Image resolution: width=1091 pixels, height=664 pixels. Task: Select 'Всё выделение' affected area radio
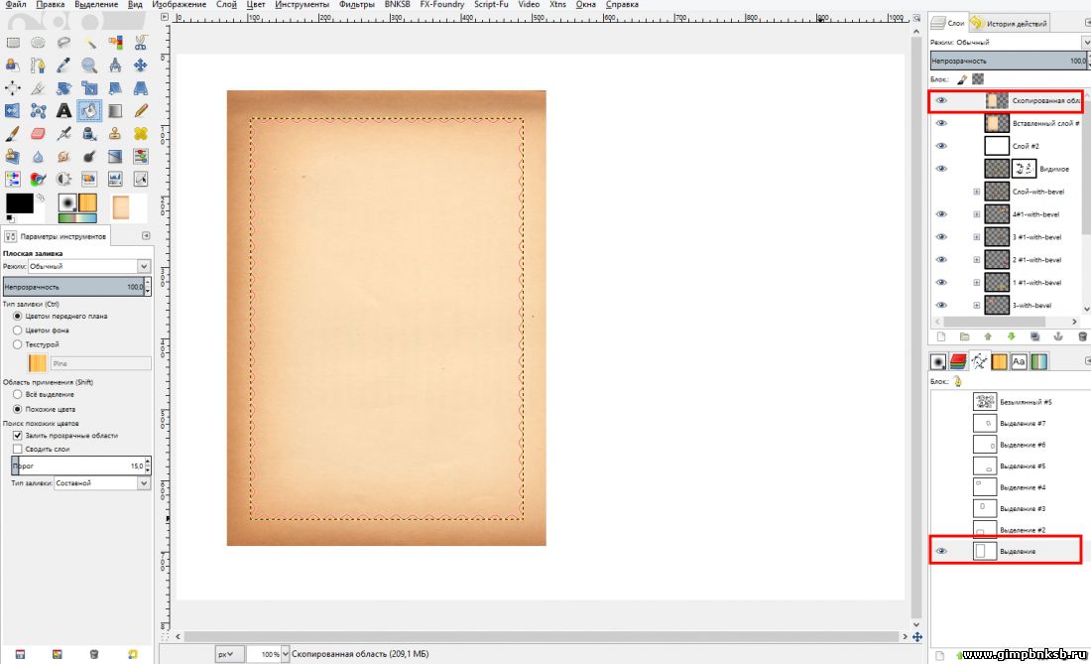pyautogui.click(x=18, y=395)
